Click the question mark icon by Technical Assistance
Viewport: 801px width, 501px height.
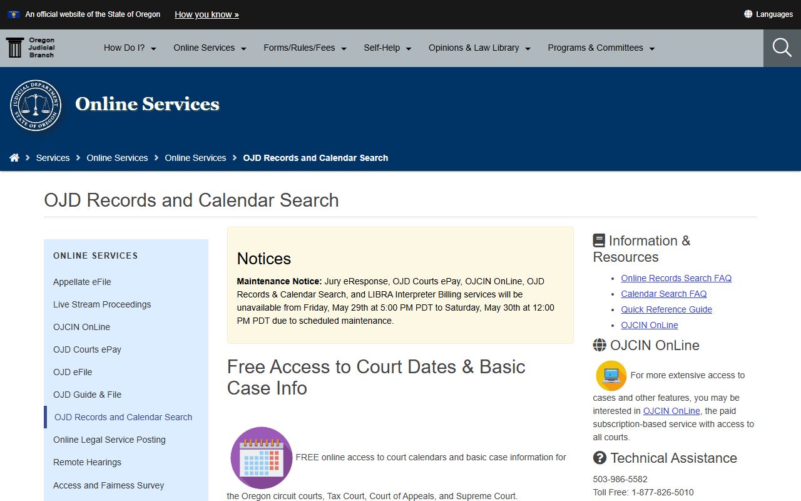tap(599, 458)
